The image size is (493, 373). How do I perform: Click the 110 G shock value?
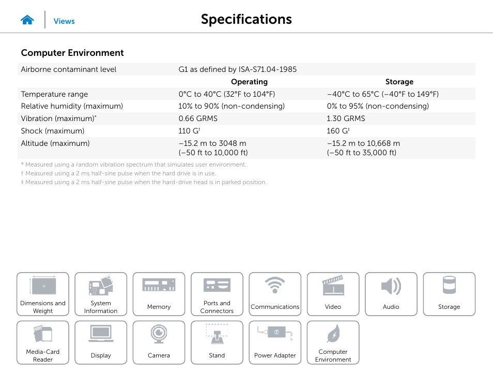pyautogui.click(x=189, y=131)
